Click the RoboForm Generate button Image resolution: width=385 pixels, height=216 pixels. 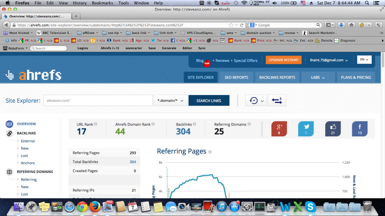tap(169, 48)
